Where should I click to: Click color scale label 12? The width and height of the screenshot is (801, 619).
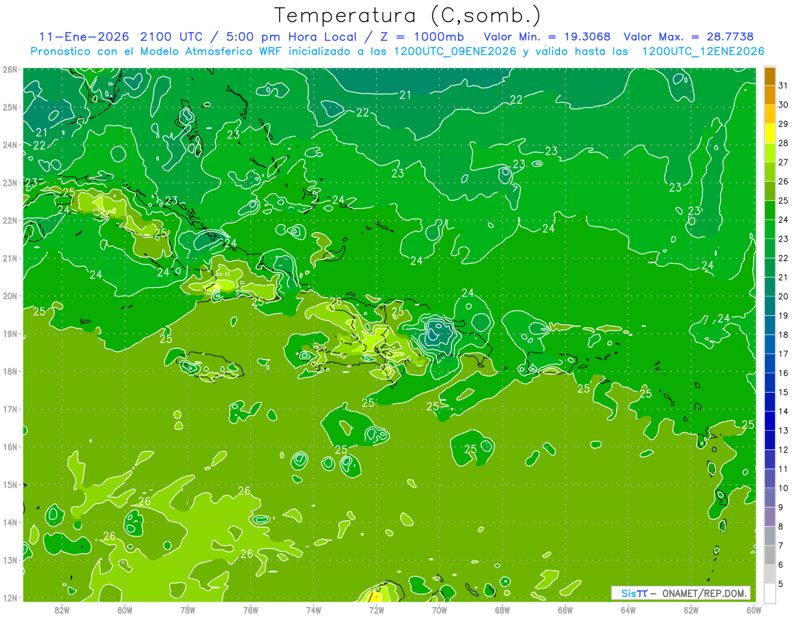(x=784, y=450)
